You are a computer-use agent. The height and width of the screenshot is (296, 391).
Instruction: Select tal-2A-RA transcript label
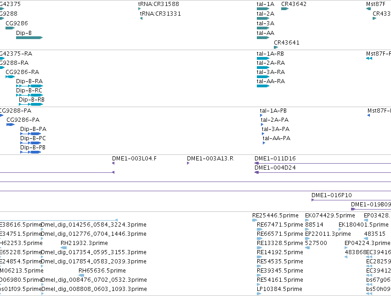(271, 63)
